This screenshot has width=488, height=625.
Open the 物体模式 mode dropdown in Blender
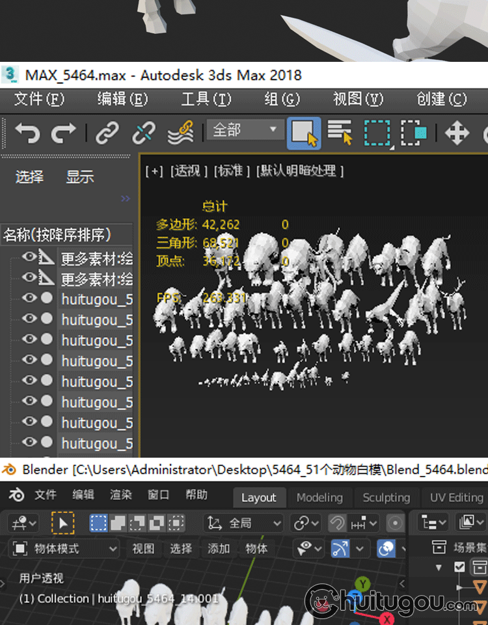[x=65, y=549]
